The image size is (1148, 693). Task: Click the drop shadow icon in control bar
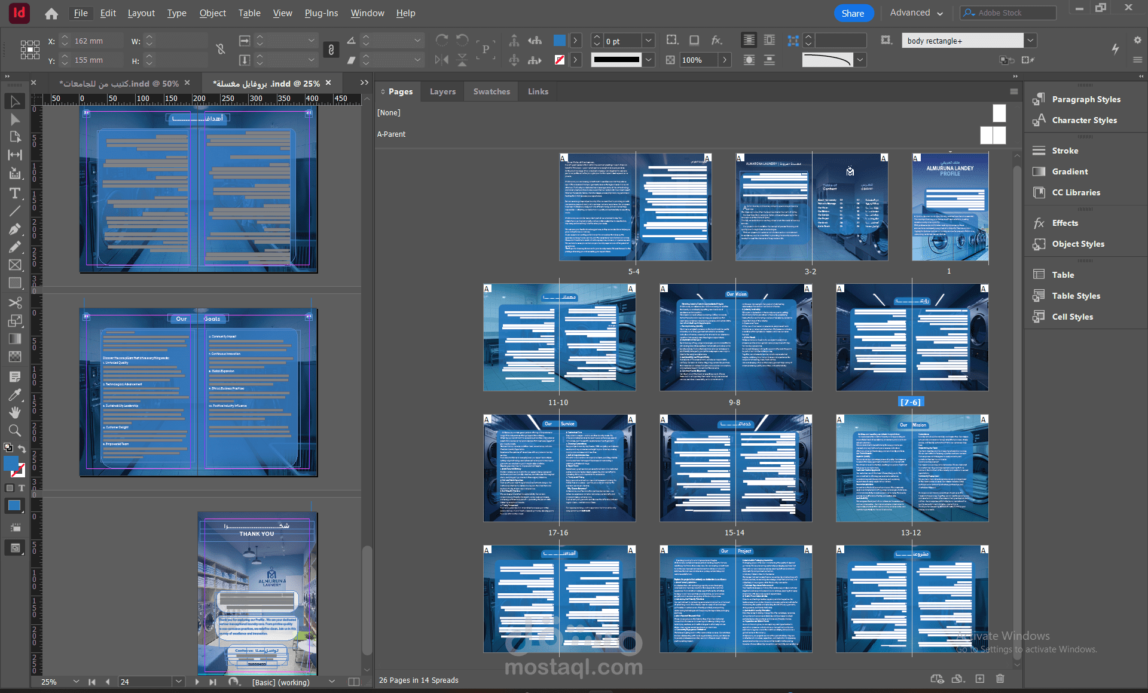(x=694, y=40)
